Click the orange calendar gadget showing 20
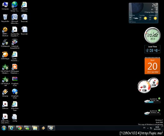The width and height of the screenshot is (164, 136). tap(153, 66)
